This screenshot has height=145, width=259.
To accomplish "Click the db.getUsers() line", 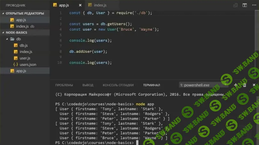I will click(x=101, y=24).
